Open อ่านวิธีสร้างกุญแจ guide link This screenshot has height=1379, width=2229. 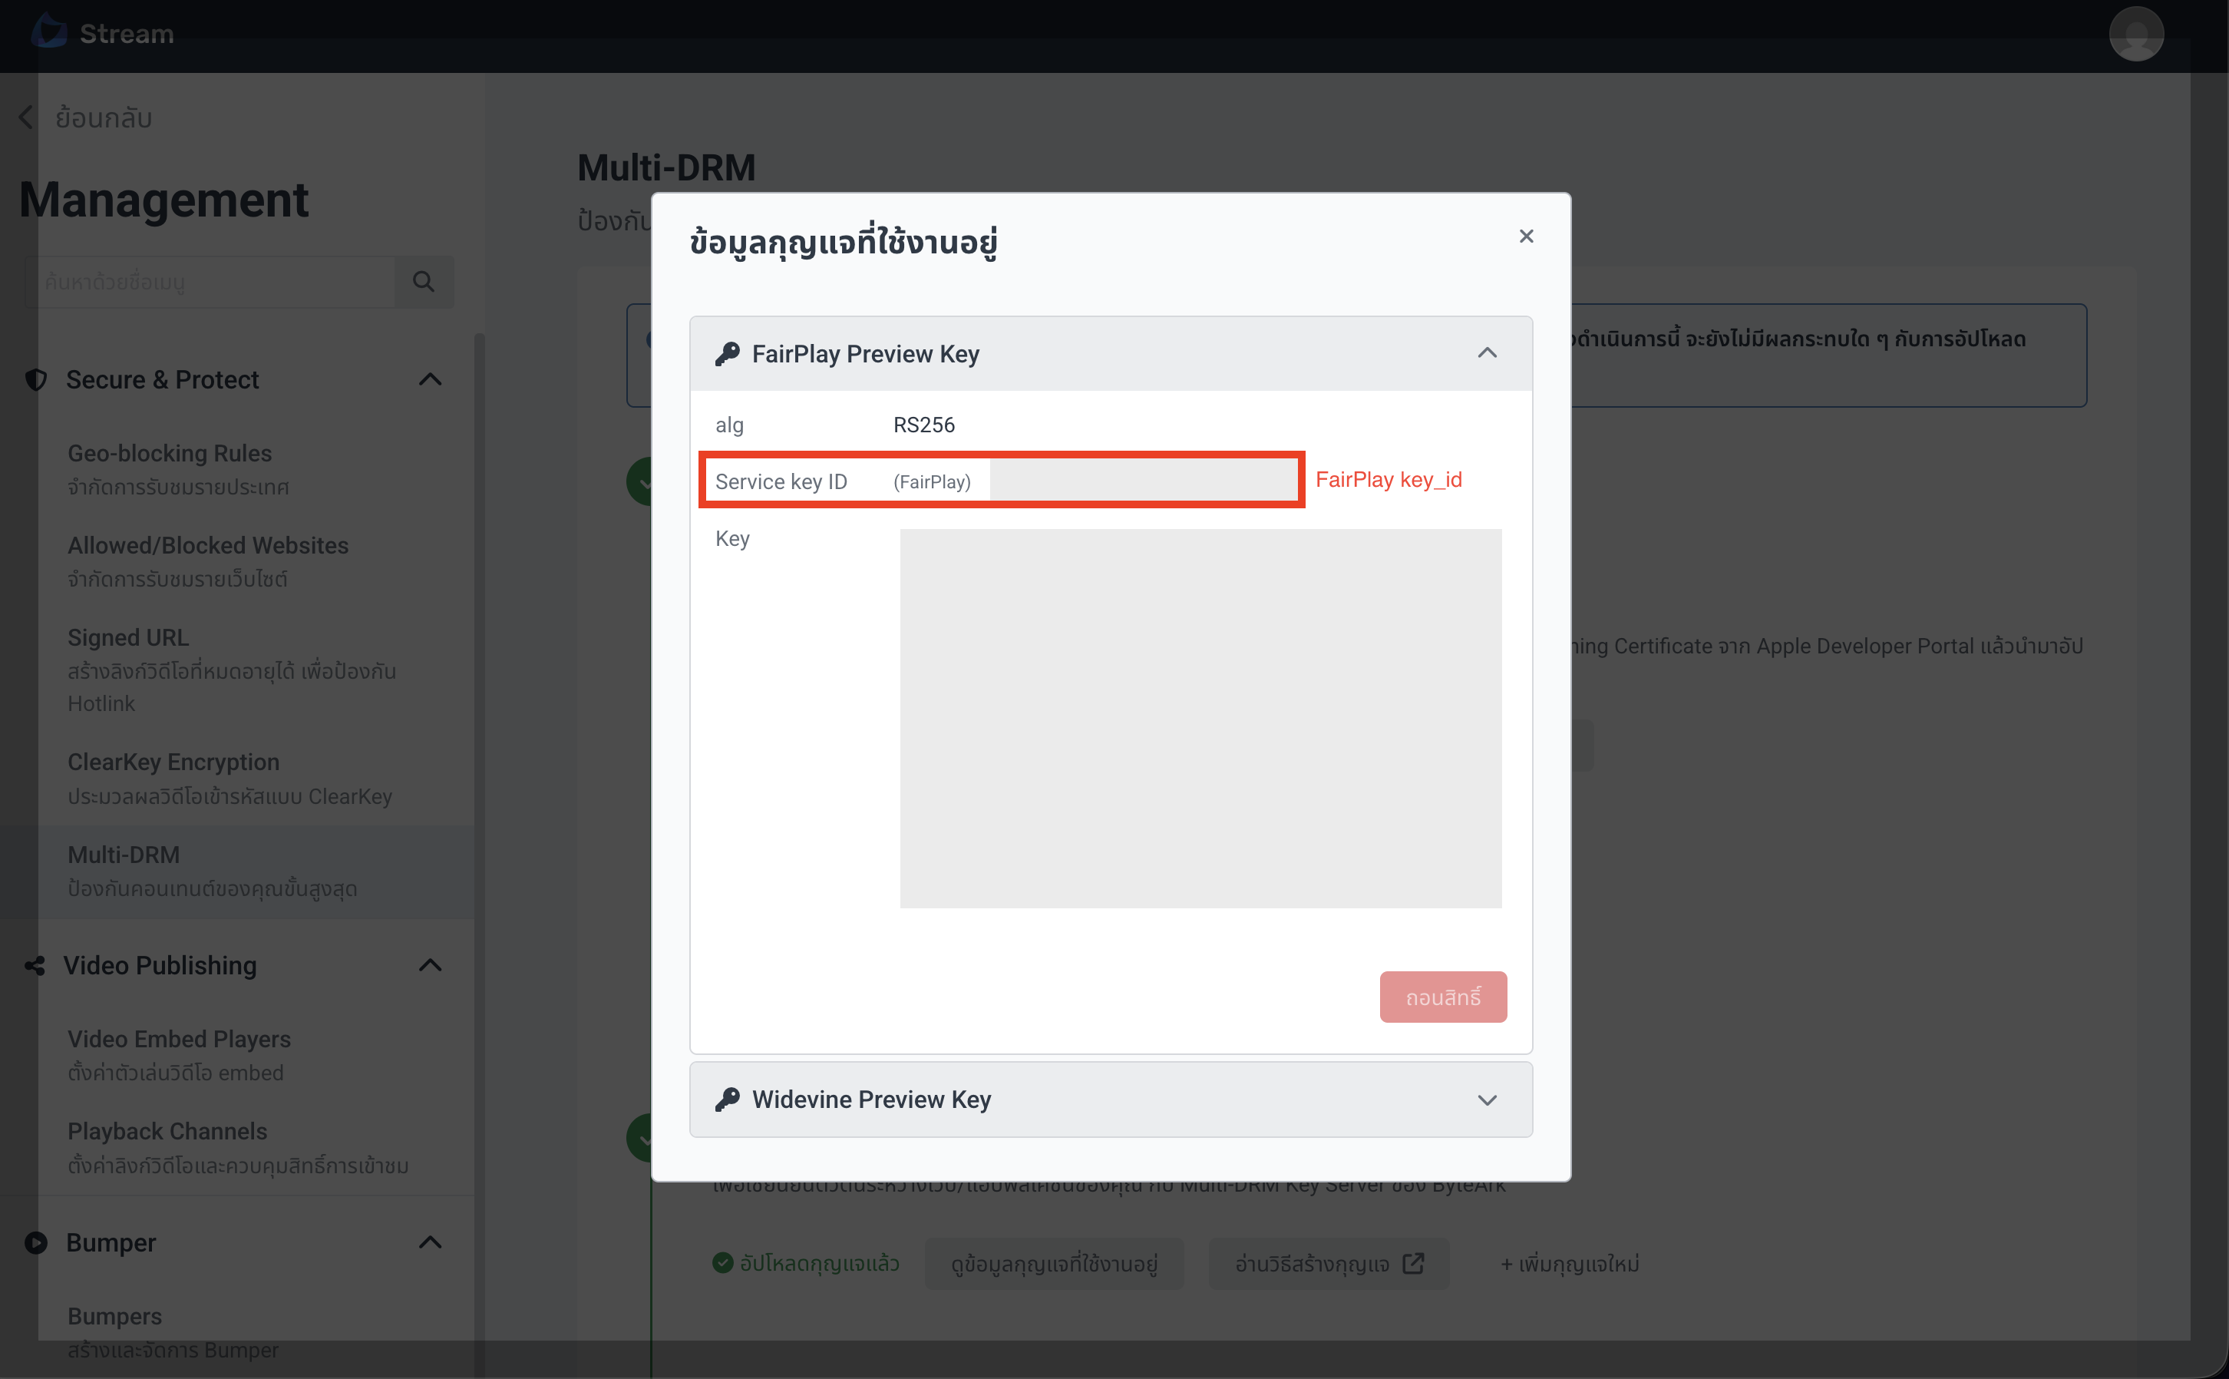pyautogui.click(x=1329, y=1263)
